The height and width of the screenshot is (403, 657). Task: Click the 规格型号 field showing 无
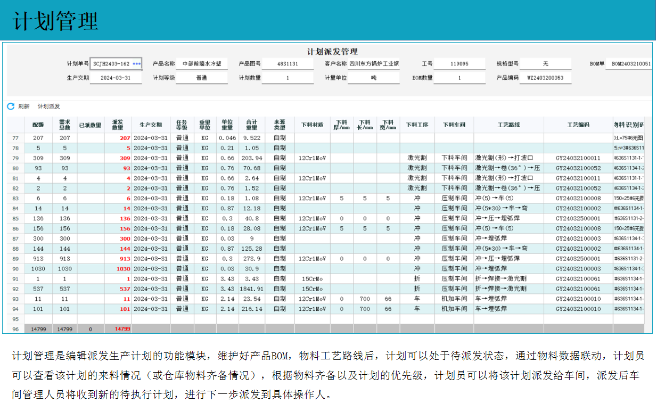point(546,63)
